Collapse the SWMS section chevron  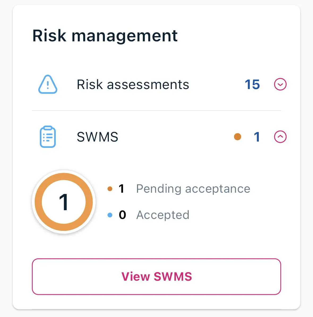(280, 137)
